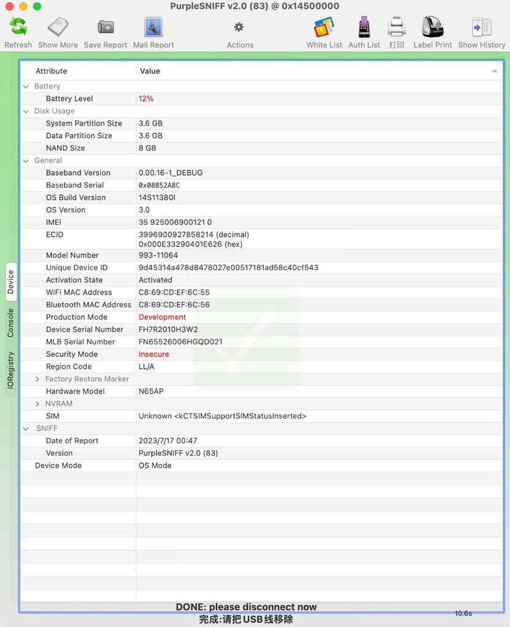Viewport: 510px width, 627px height.
Task: Select PurpleSNIFF v2.0 (83) Version value
Action: pos(178,454)
